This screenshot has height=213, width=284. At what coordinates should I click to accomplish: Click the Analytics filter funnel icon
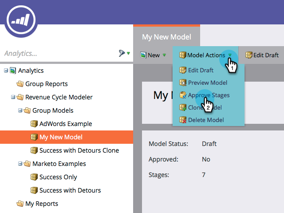tap(122, 53)
